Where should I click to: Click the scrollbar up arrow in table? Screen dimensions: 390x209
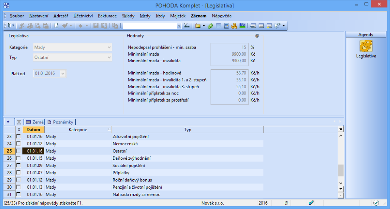click(341, 136)
